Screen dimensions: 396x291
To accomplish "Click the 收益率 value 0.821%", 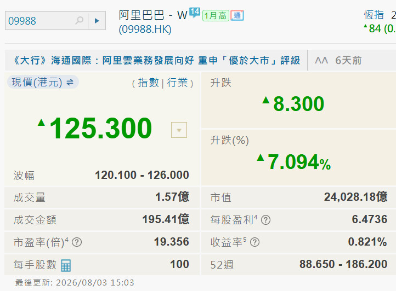I will 367,242.
